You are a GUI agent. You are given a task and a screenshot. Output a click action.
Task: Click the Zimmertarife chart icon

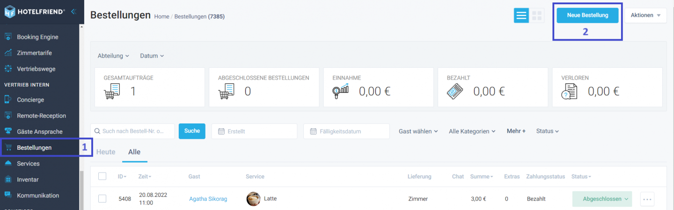(x=8, y=53)
